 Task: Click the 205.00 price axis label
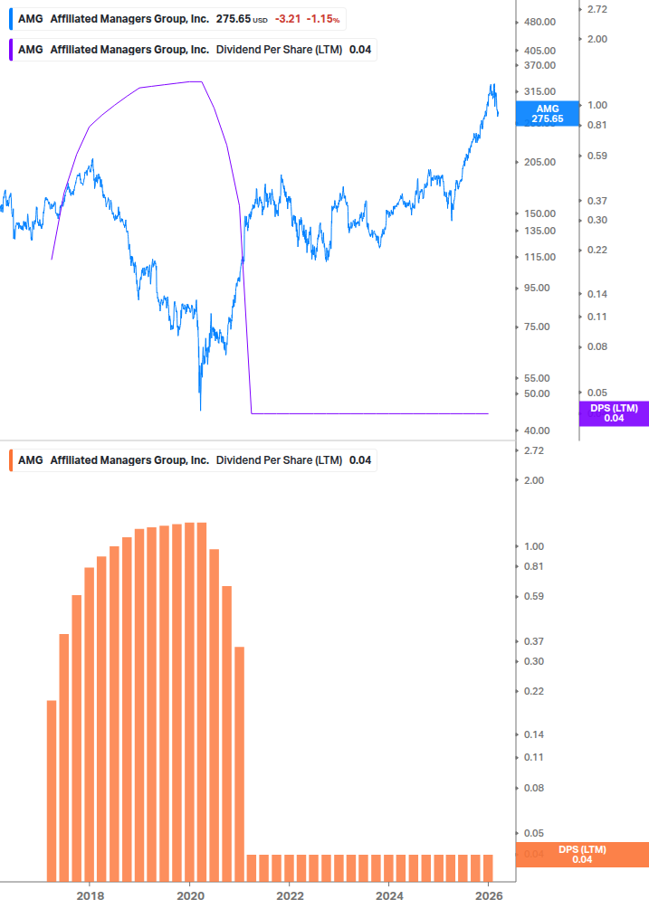click(x=540, y=162)
